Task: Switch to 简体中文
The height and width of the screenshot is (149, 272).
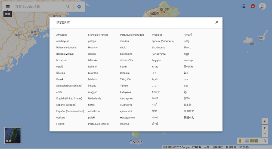Action: pos(189,111)
